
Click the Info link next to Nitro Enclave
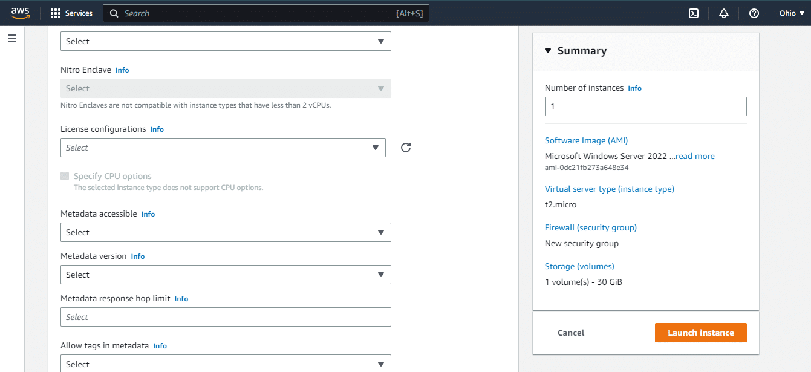point(122,70)
